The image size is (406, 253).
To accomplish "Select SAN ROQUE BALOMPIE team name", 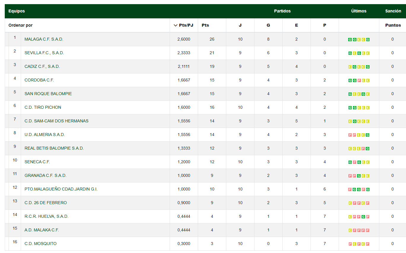I will point(48,94).
